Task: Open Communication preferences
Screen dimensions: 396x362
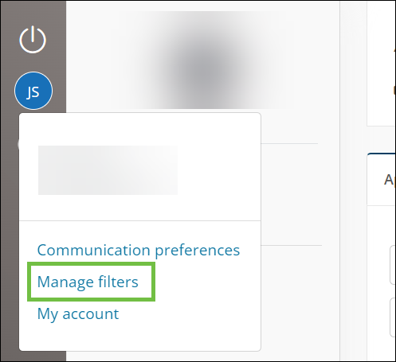Action: tap(139, 250)
